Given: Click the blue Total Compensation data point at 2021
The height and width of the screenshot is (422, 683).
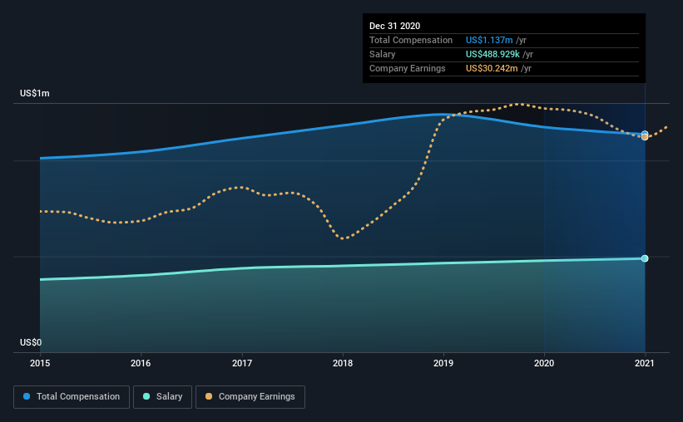Looking at the screenshot, I should tap(645, 133).
